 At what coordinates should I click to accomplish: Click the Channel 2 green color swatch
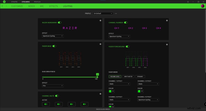click(x=139, y=91)
